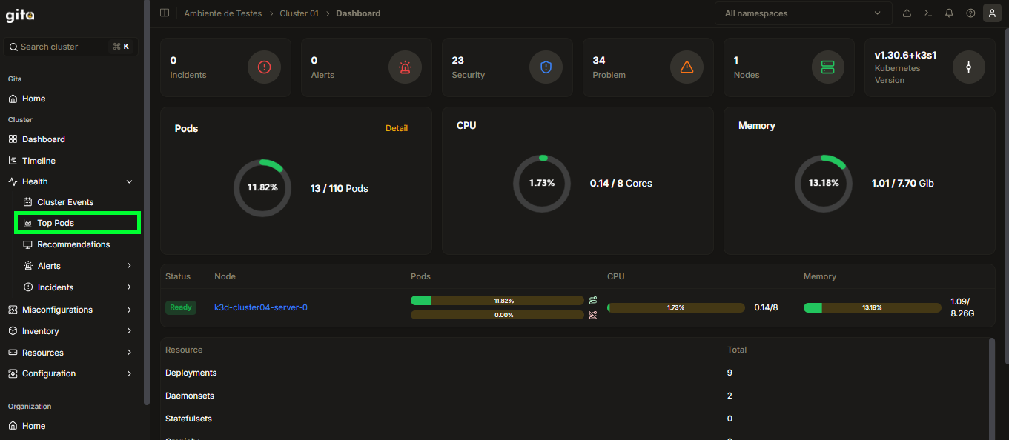Click the upload/share icon in the top bar
Viewport: 1009px width, 440px height.
(907, 13)
